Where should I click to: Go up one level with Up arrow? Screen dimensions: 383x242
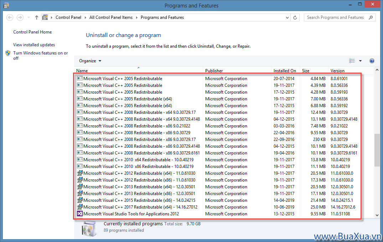tap(37, 17)
